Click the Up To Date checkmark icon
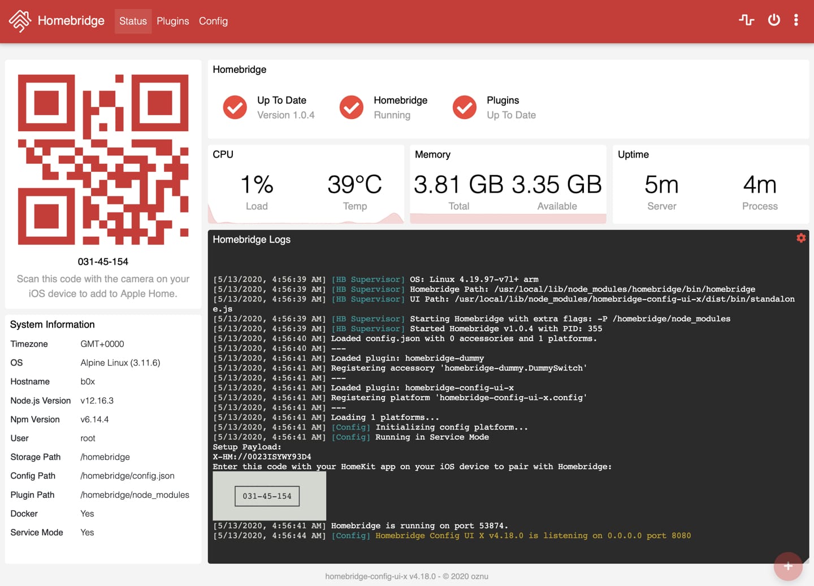 click(x=235, y=107)
